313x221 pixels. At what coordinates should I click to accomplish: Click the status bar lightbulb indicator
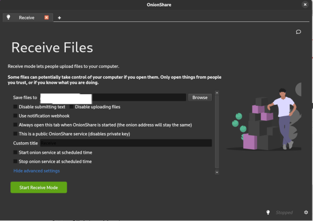(x=268, y=213)
